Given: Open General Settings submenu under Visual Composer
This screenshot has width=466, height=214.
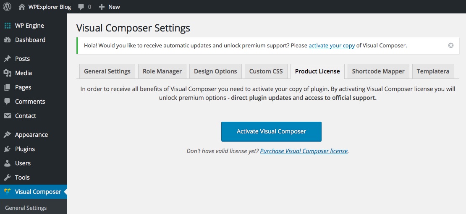Looking at the screenshot, I should (x=26, y=208).
